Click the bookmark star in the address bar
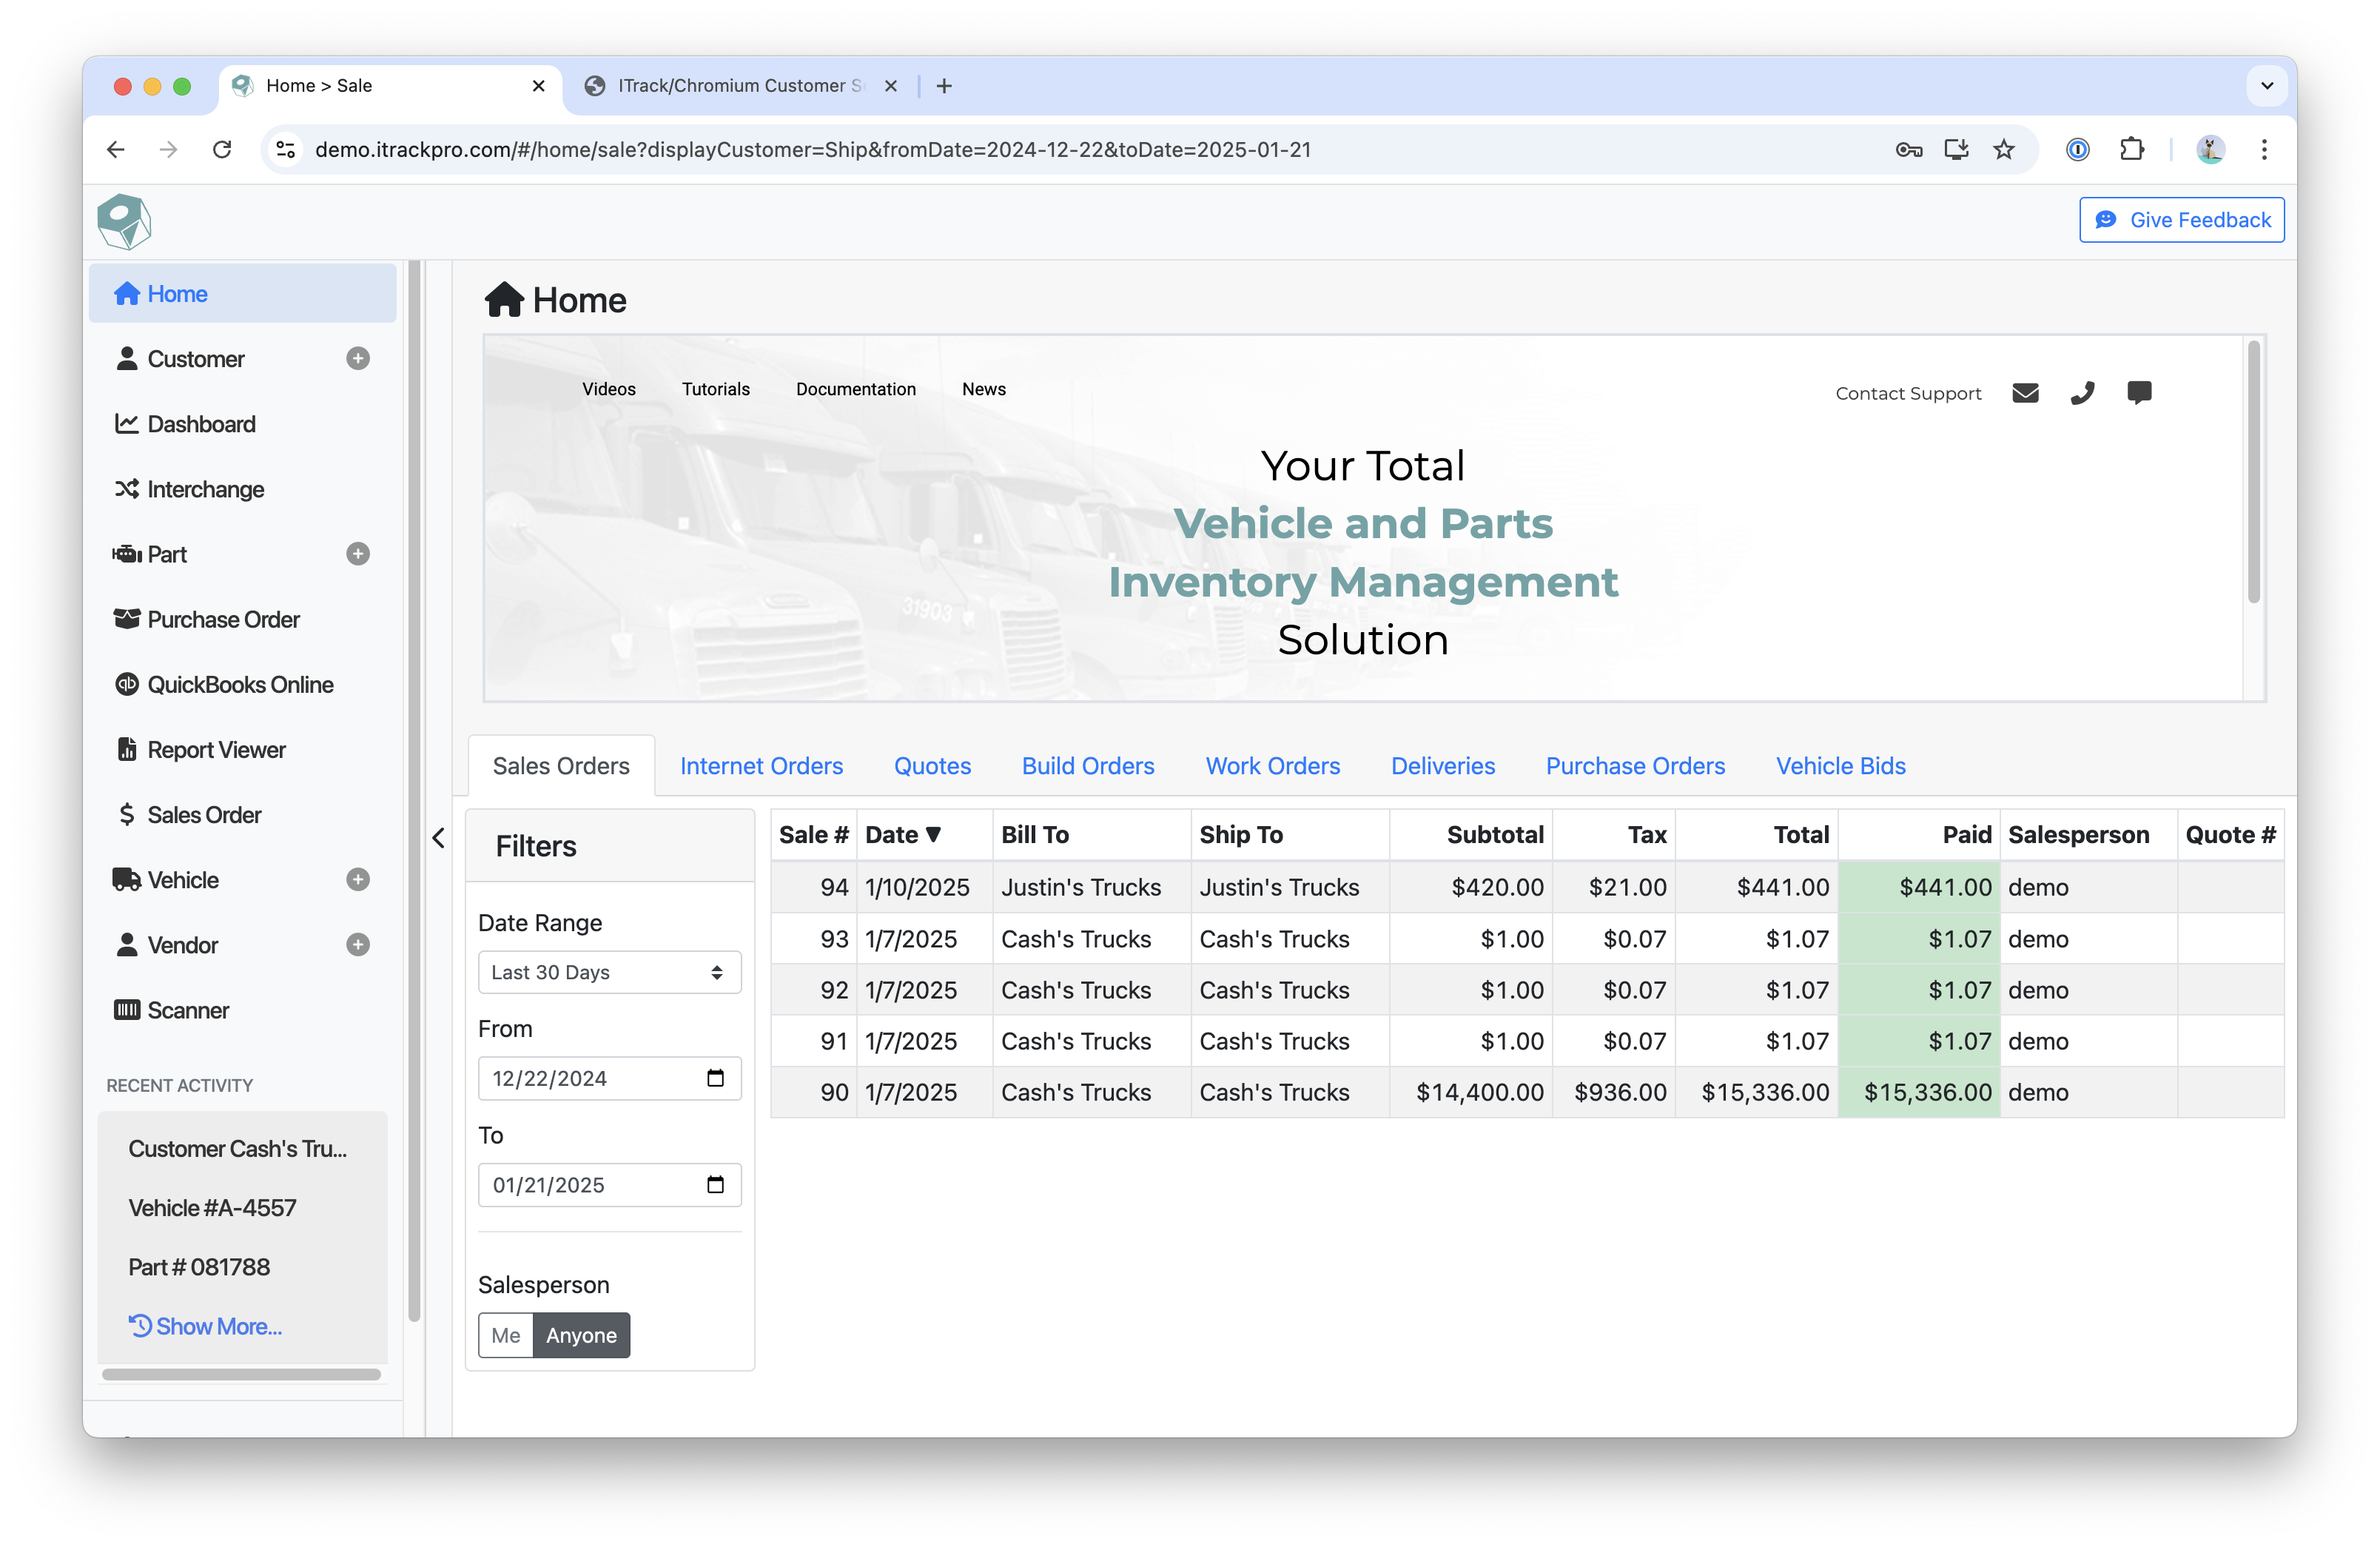The width and height of the screenshot is (2380, 1547). pyautogui.click(x=2004, y=150)
